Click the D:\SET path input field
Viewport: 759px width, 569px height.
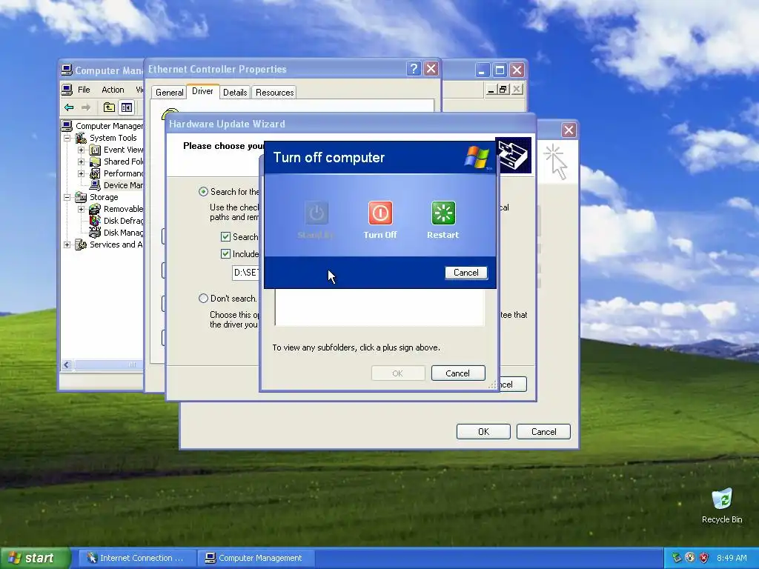pos(246,273)
